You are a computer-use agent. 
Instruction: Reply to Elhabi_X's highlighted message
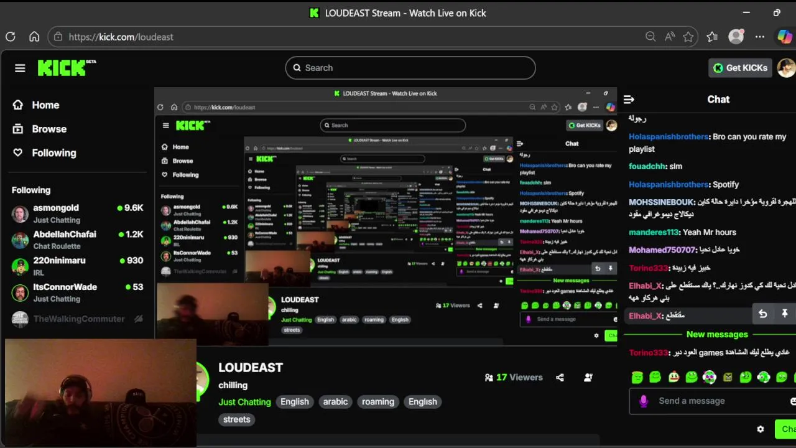[763, 314]
